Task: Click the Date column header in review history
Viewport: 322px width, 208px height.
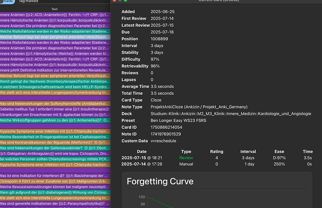Action: pyautogui.click(x=142, y=152)
